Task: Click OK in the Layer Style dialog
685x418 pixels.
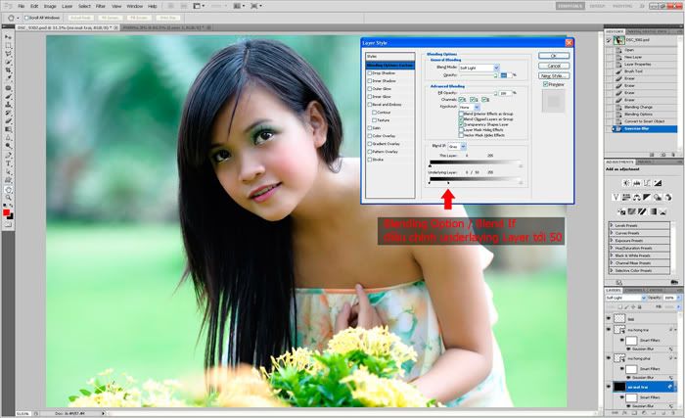Action: click(554, 56)
